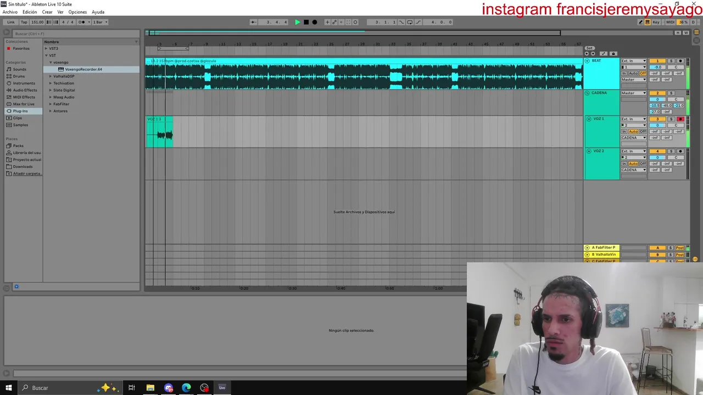The image size is (703, 395).
Task: Start playback with the Play button
Action: click(x=298, y=22)
